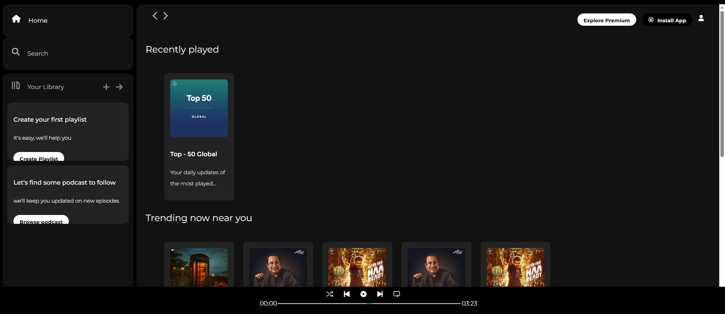Click "It's easy, we'll help you" text

(x=42, y=138)
